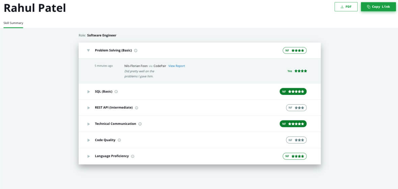Click the CodePair source label
Screen dimensions: 398x189
[160, 66]
